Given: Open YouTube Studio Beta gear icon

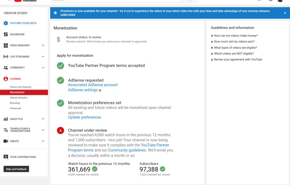Looking at the screenshot, I should [x=6, y=23].
